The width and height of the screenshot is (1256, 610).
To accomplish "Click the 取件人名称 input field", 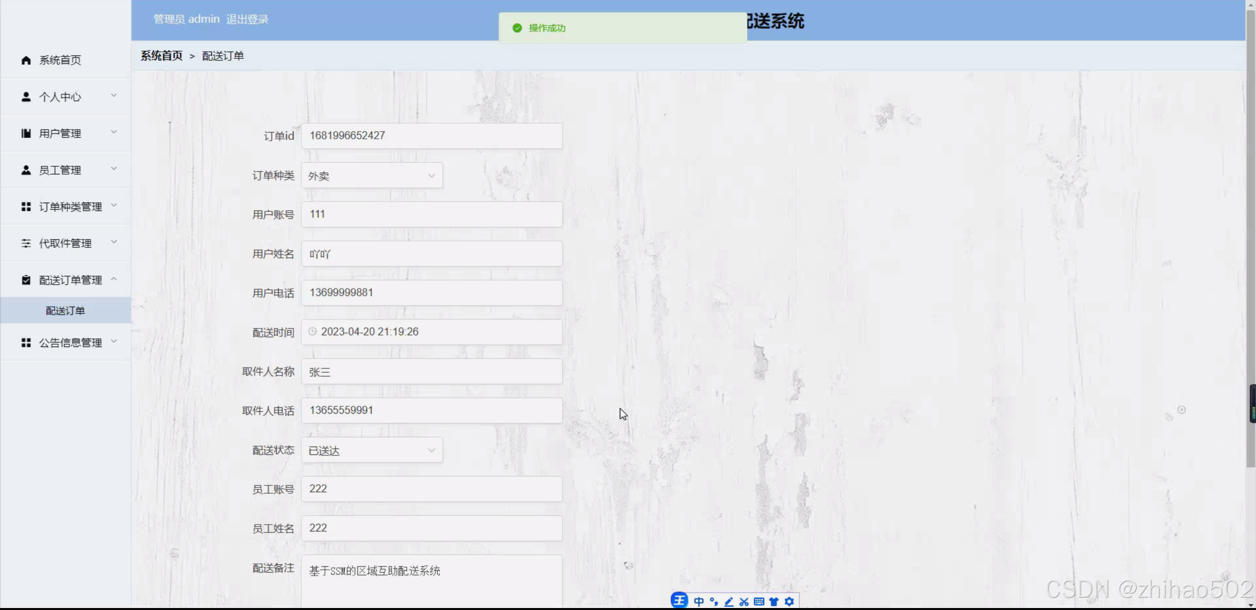I will pos(431,371).
